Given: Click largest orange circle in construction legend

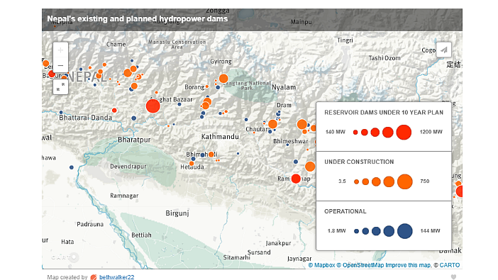Looking at the screenshot, I should (x=404, y=181).
